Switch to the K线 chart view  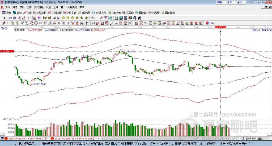(28, 12)
